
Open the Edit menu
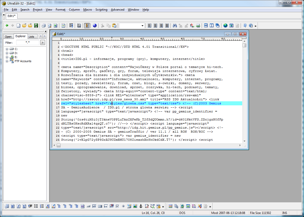14,10
